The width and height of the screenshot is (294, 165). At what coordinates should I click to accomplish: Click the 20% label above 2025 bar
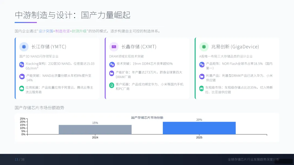(x=199, y=120)
